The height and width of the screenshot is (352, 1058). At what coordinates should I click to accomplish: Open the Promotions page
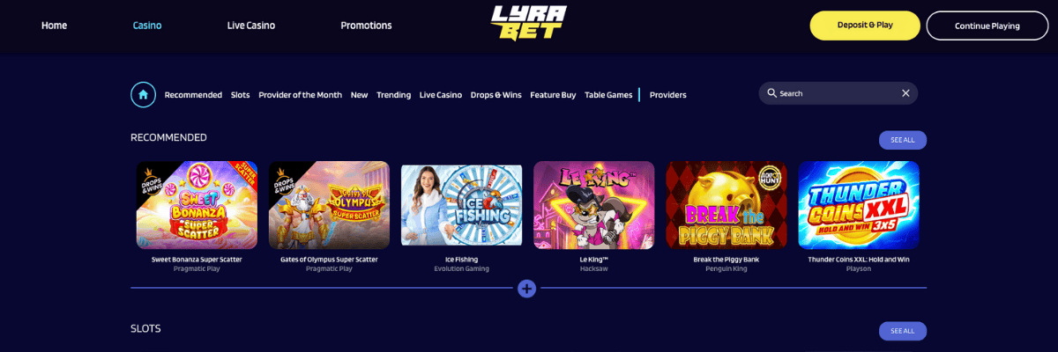coord(366,26)
